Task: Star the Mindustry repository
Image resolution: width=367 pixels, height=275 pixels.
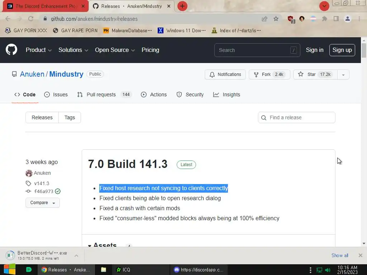Action: coord(315,74)
